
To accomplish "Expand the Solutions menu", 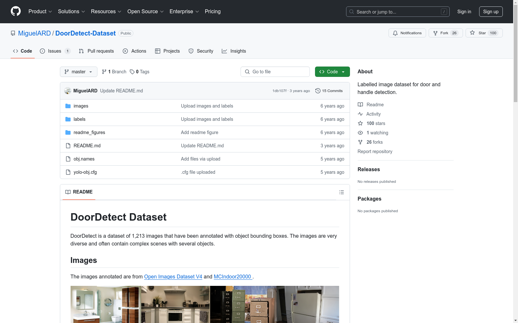I will coord(72,11).
